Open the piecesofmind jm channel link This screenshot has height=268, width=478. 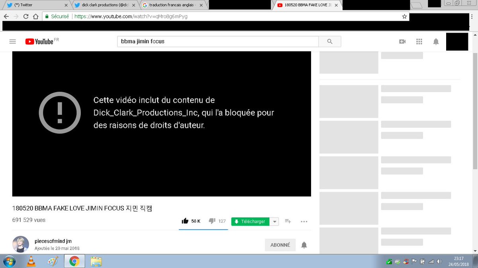53,241
